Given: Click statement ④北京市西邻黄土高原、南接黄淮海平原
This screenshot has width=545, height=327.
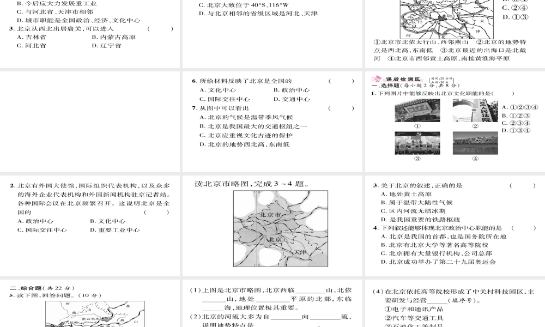Looking at the screenshot, I should [449, 58].
